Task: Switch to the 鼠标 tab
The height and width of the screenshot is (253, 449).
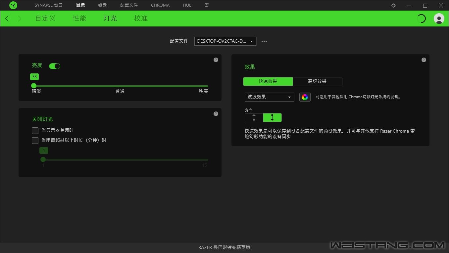Action: point(80,5)
